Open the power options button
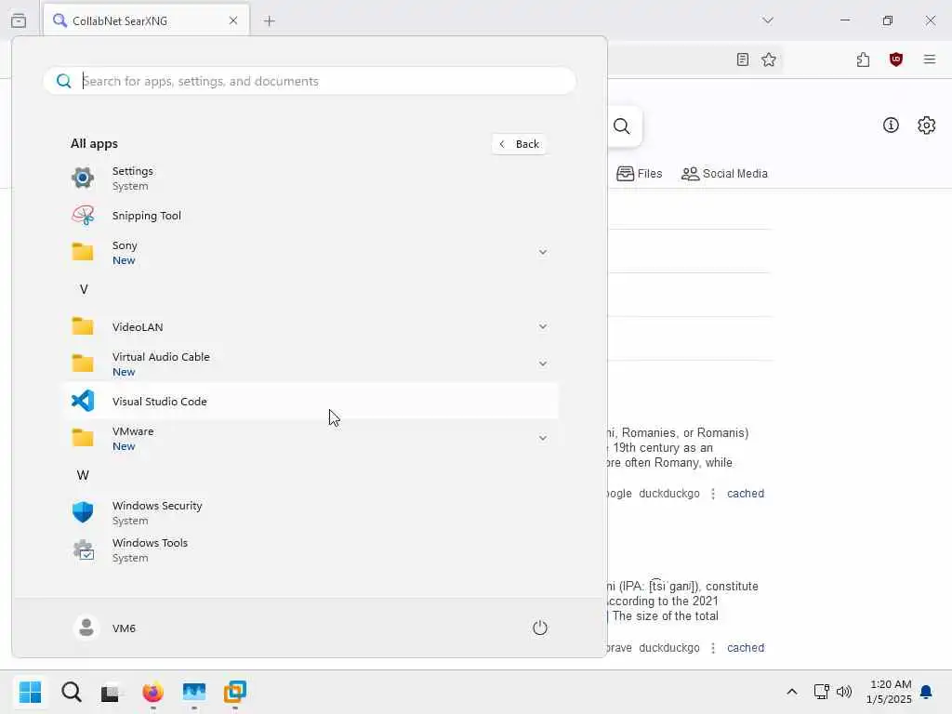 click(x=540, y=628)
